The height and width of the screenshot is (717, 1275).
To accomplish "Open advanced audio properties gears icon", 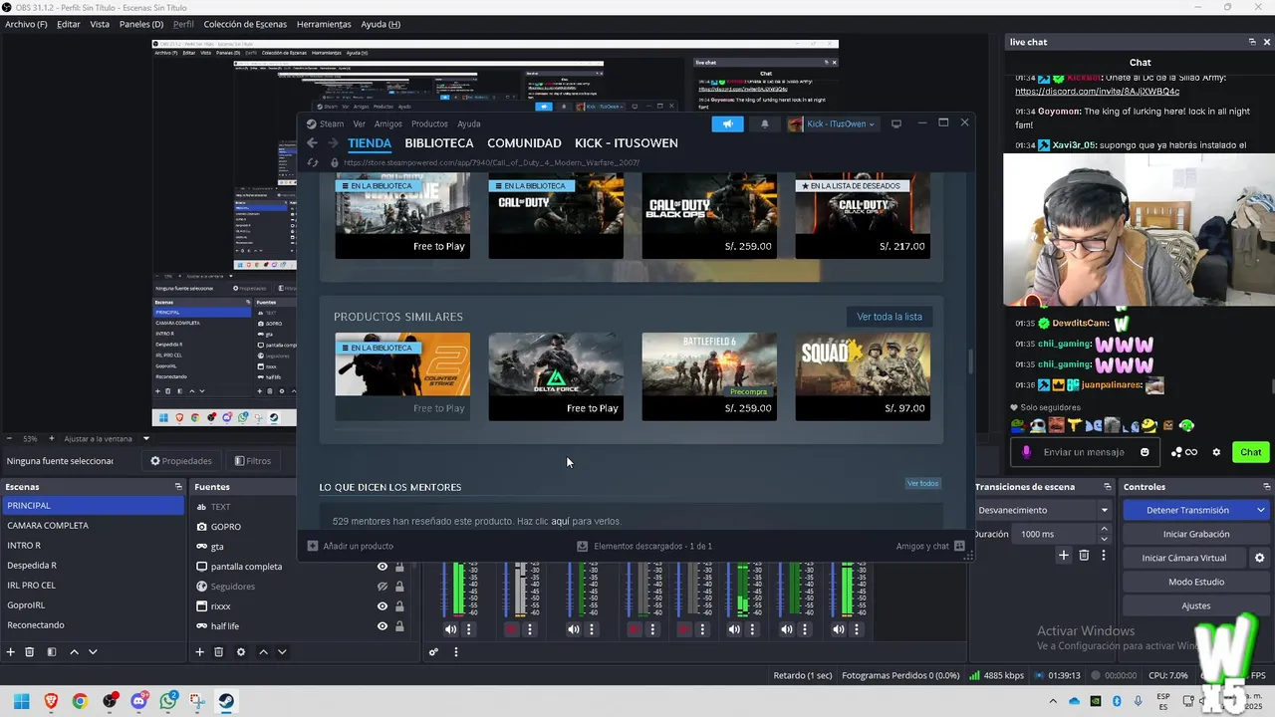I will click(x=433, y=652).
